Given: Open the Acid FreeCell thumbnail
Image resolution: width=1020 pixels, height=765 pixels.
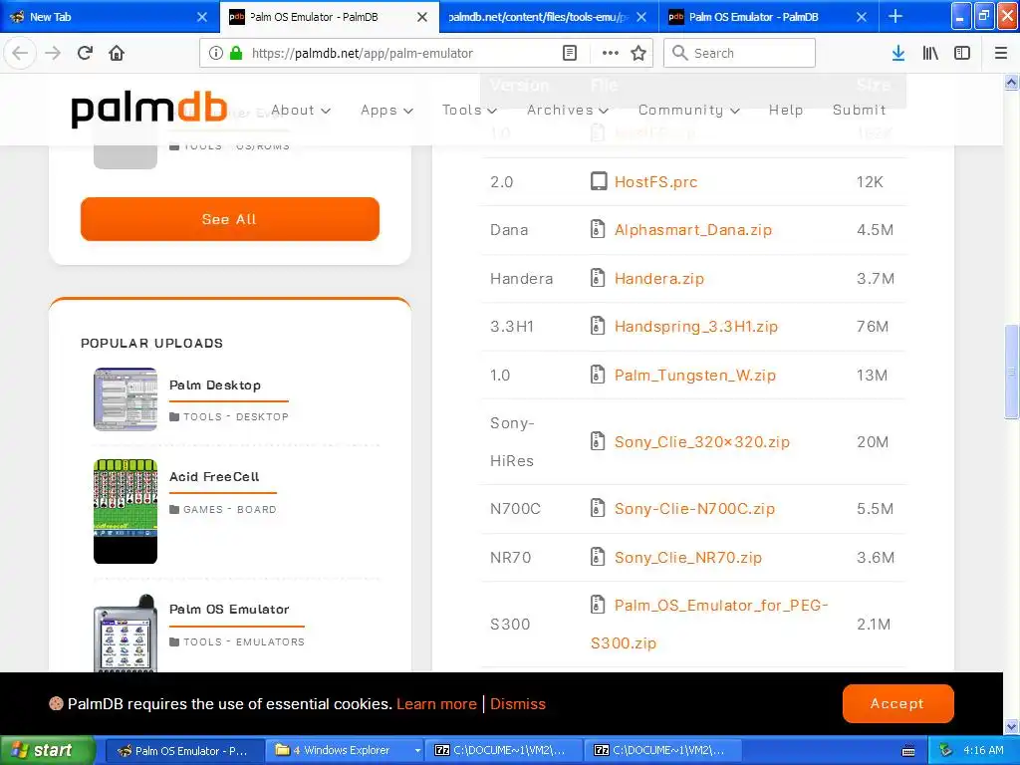Looking at the screenshot, I should click(x=126, y=511).
